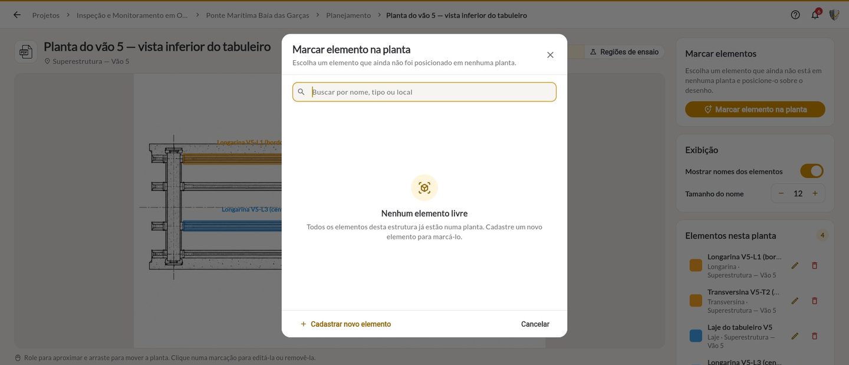
Task: Select Laje do tabuleiro V5 item name
Action: pos(740,327)
